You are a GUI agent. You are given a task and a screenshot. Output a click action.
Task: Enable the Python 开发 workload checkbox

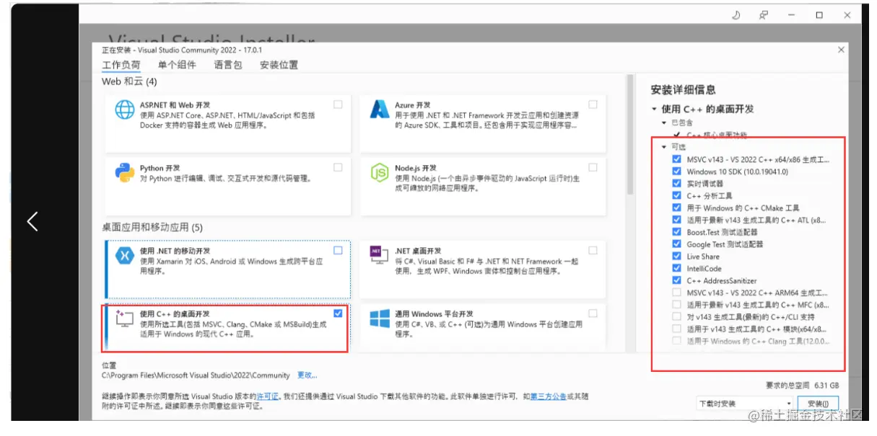click(338, 167)
